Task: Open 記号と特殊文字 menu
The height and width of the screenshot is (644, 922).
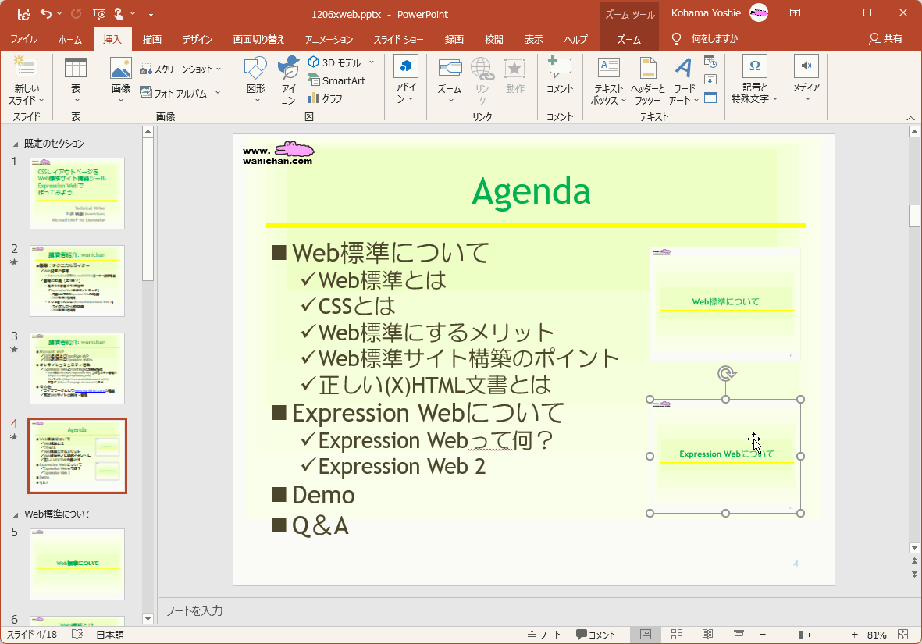Action: [754, 80]
